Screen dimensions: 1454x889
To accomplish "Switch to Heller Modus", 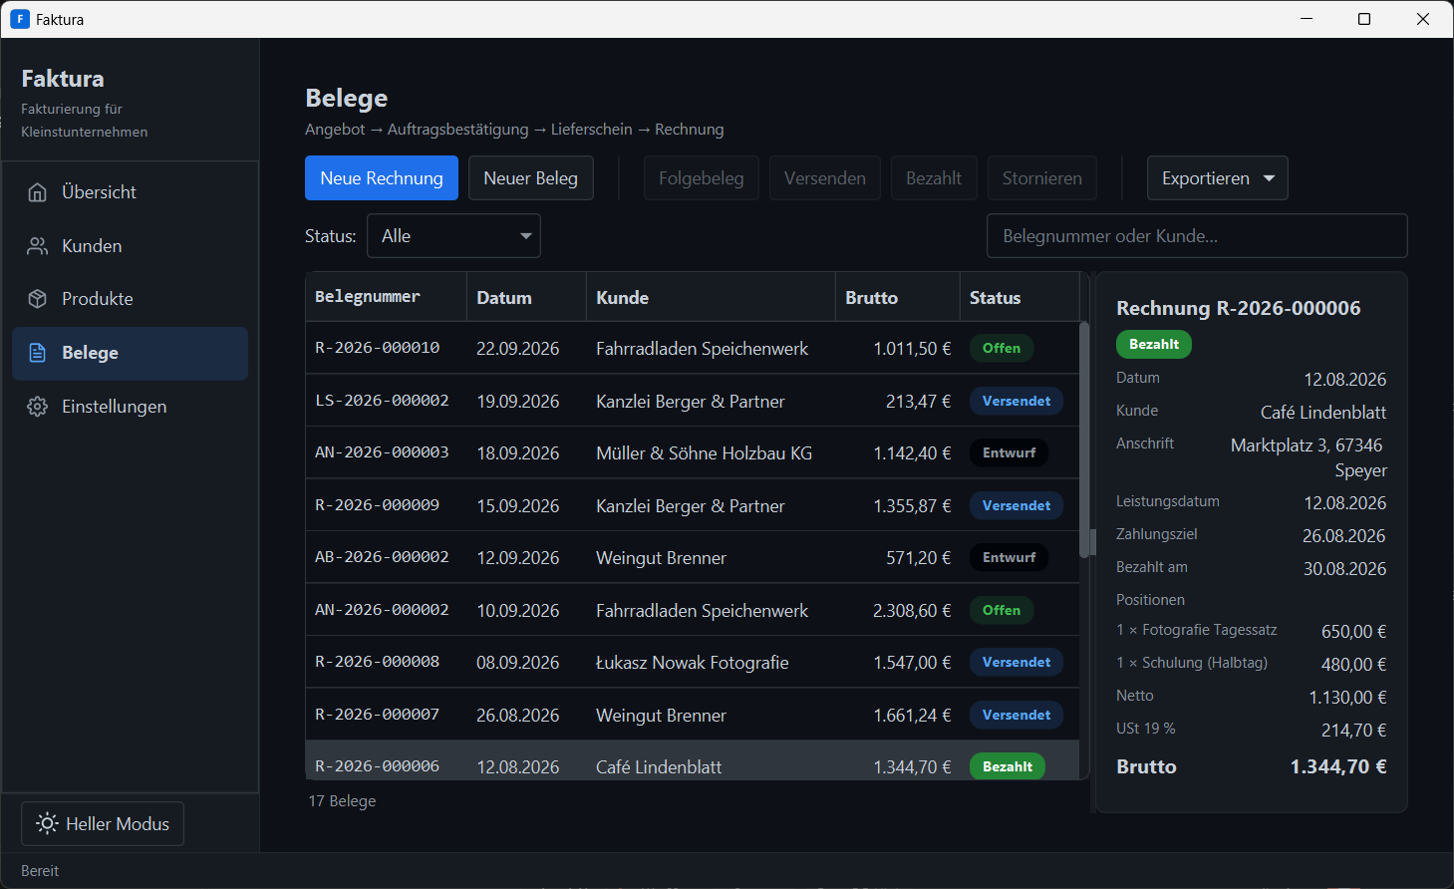I will [103, 823].
